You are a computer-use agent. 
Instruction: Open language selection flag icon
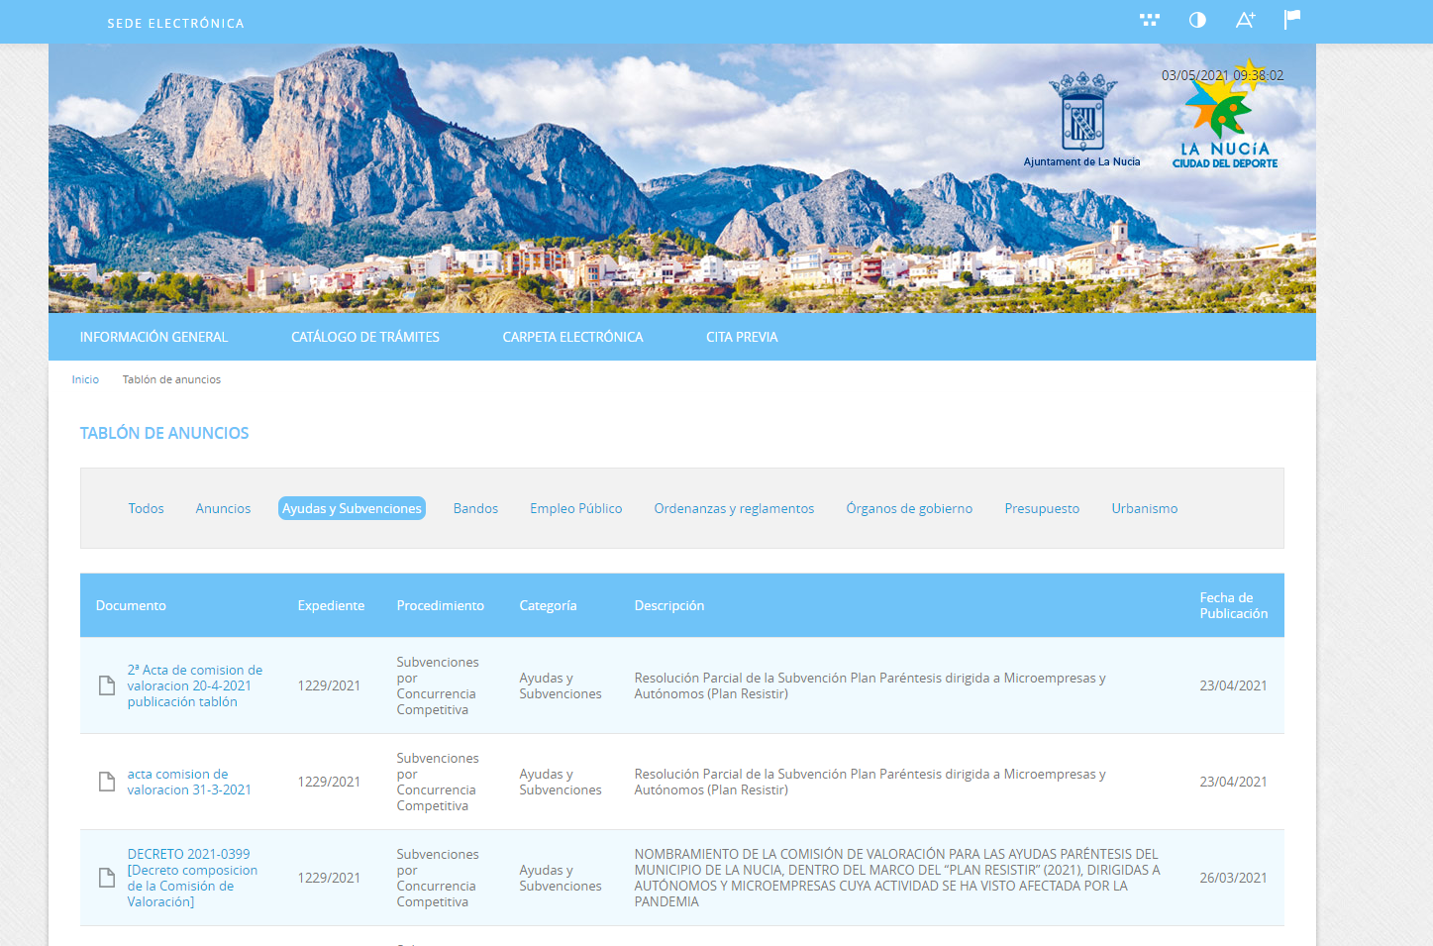coord(1292,20)
